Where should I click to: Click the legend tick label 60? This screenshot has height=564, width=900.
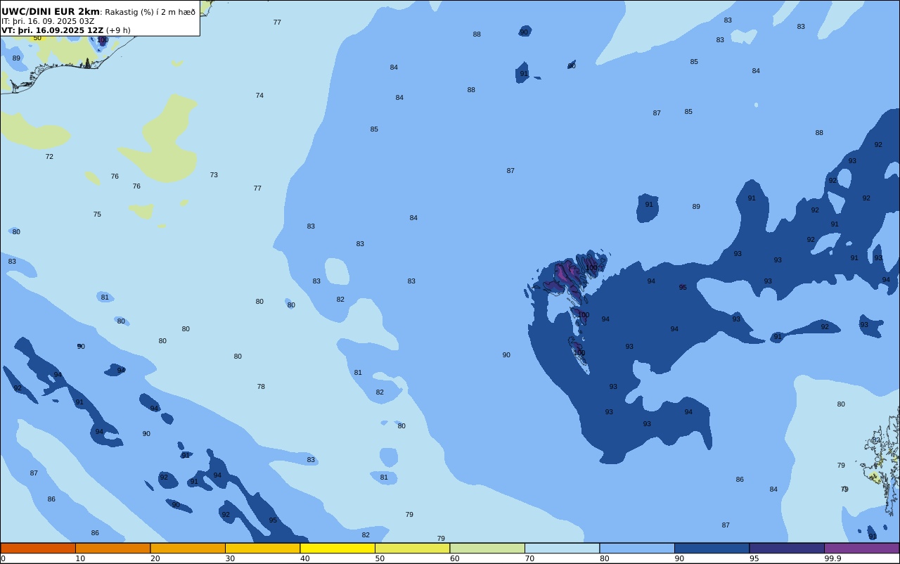coord(455,558)
